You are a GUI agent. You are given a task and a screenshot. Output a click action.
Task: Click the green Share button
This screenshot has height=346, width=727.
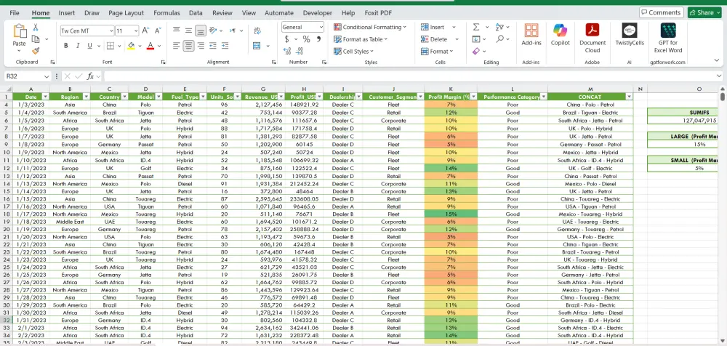point(704,12)
